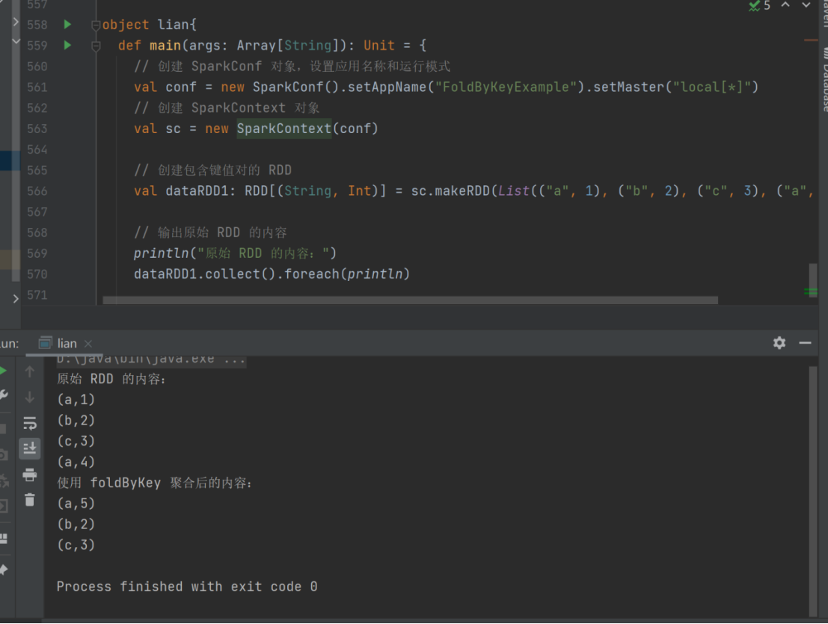Click line number 570 in gutter
828x624 pixels.
click(x=37, y=274)
